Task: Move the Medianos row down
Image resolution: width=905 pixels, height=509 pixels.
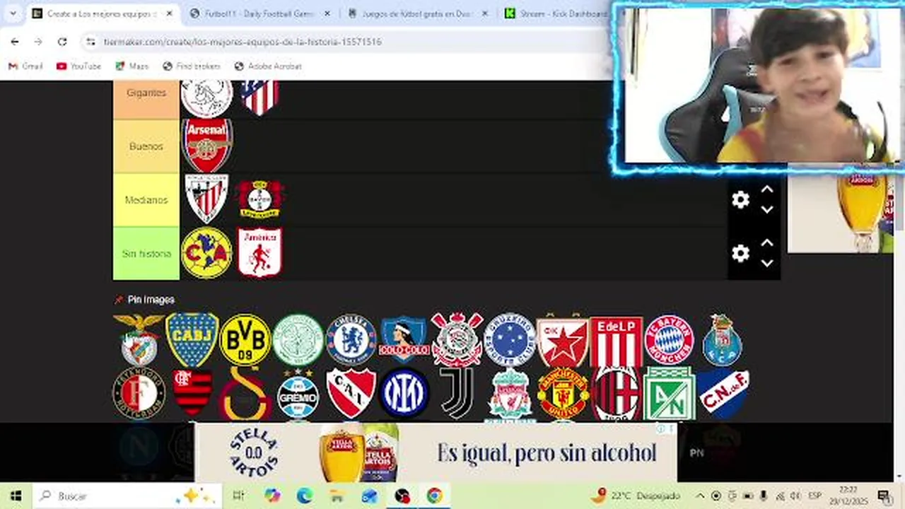Action: click(x=766, y=210)
